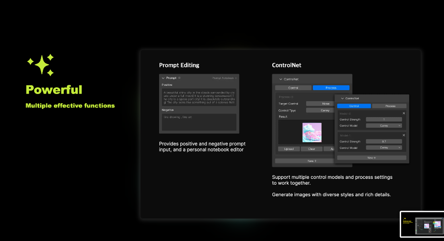Click the Multiple effective functions subtitle
The height and width of the screenshot is (241, 444).
coord(70,106)
